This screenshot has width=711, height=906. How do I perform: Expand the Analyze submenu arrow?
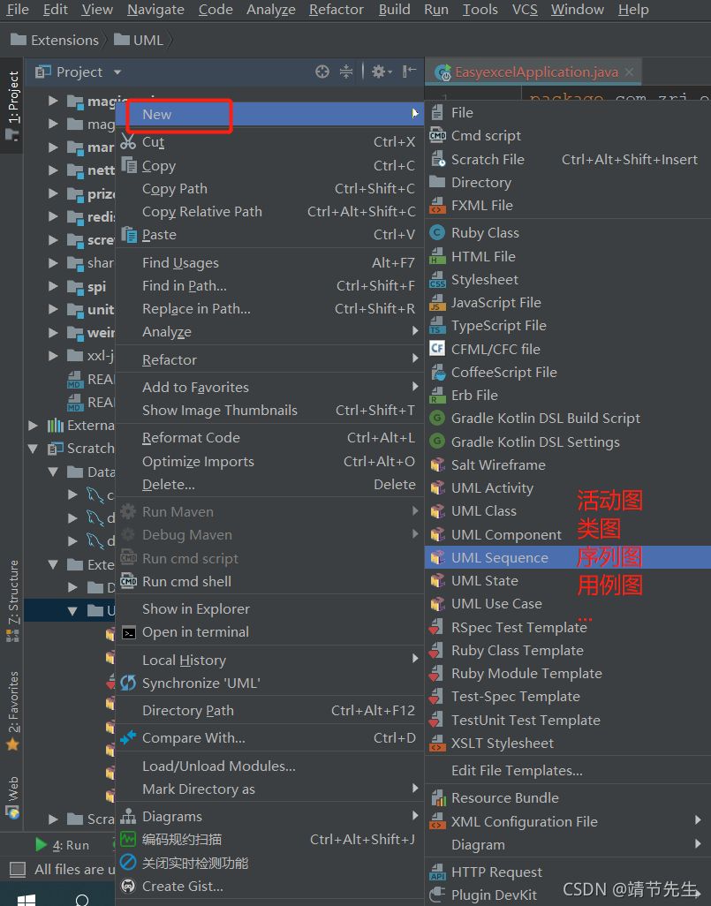point(415,331)
